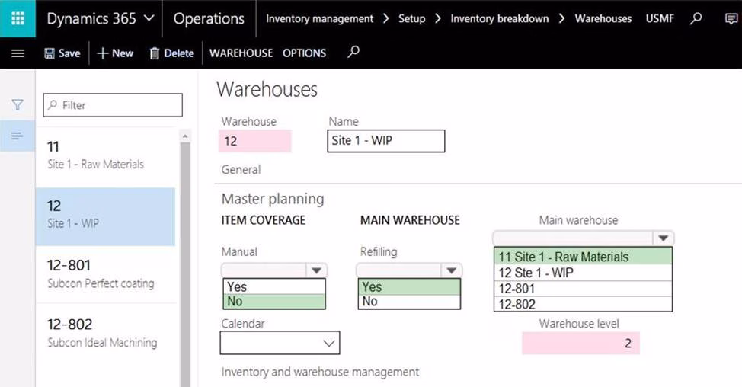Open the app launcher waffle icon
The width and height of the screenshot is (742, 387).
click(18, 18)
